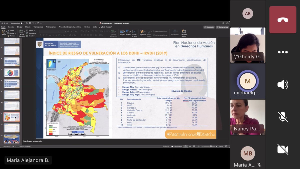Unmute the microphone in the call
The width and height of the screenshot is (300, 169).
click(283, 117)
